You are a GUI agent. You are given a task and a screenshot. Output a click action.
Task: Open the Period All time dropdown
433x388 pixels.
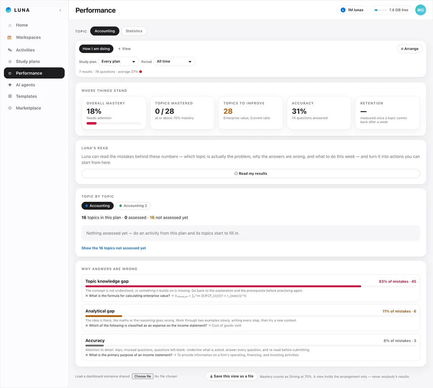(174, 61)
